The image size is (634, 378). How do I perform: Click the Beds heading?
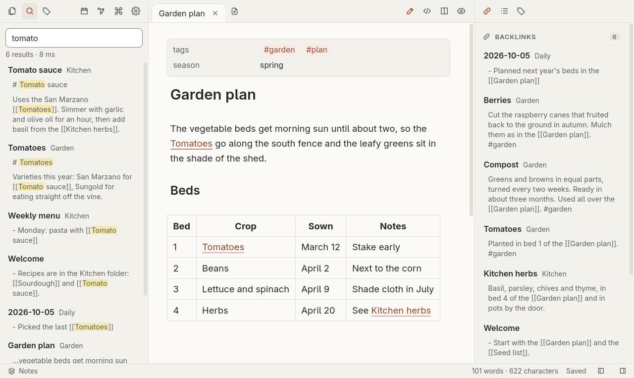185,190
